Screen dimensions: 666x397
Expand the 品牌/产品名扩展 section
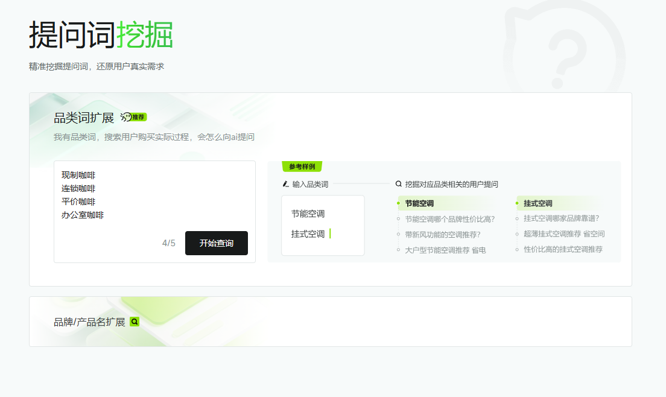(89, 322)
